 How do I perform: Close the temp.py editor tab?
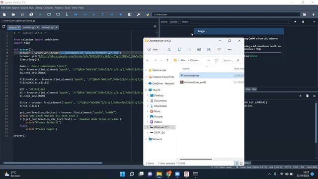tap(19, 27)
